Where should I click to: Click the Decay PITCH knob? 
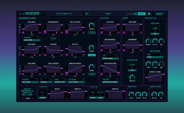[144, 95]
